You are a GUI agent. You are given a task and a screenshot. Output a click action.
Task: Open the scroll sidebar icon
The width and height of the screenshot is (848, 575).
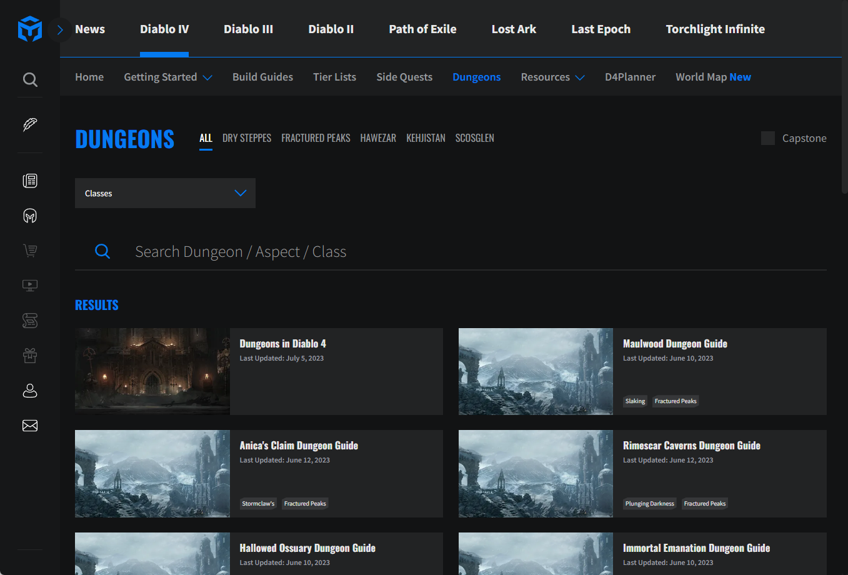coord(30,321)
